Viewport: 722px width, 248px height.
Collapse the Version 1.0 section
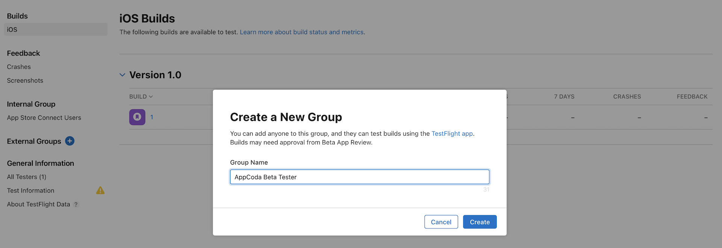pos(122,75)
